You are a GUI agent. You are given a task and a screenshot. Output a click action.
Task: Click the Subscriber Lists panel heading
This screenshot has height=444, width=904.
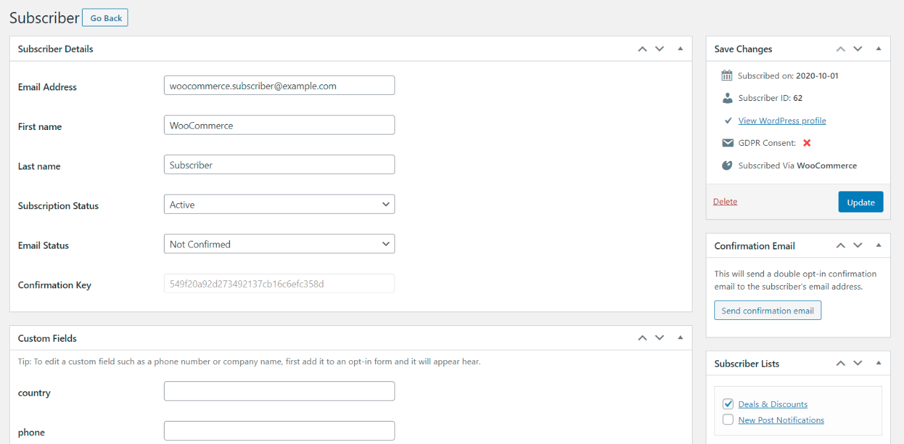coord(747,364)
